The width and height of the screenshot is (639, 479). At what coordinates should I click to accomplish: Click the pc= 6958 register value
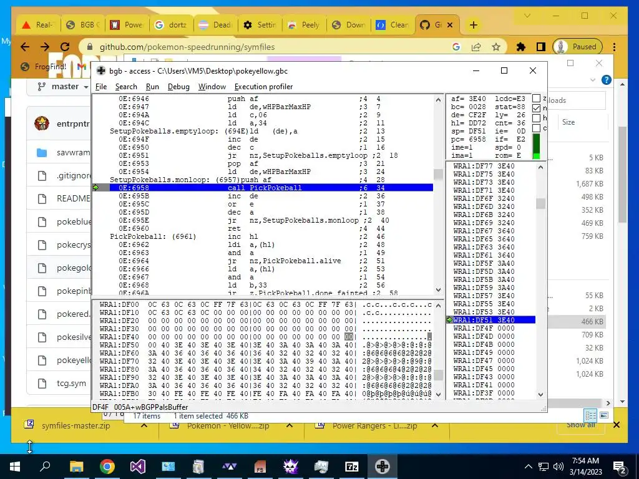[468, 139]
